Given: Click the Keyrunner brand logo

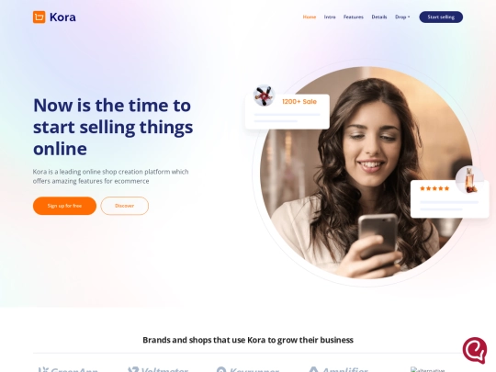Looking at the screenshot, I should pyautogui.click(x=248, y=369).
